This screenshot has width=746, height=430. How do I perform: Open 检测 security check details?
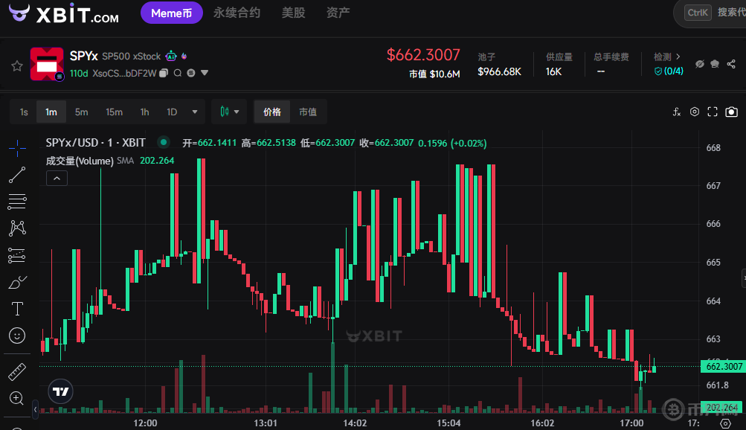666,57
